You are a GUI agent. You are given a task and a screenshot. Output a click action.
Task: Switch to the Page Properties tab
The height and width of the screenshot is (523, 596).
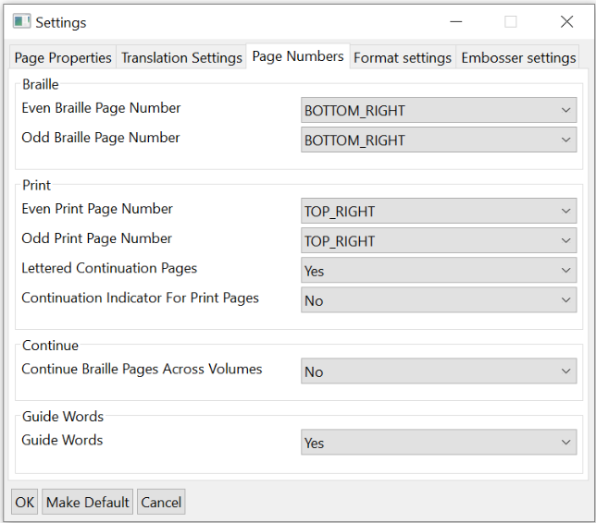click(63, 57)
